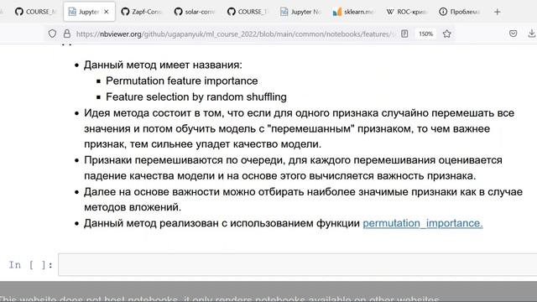Image resolution: width=537 pixels, height=302 pixels.
Task: Open the downloads arrow icon
Action: (x=531, y=34)
